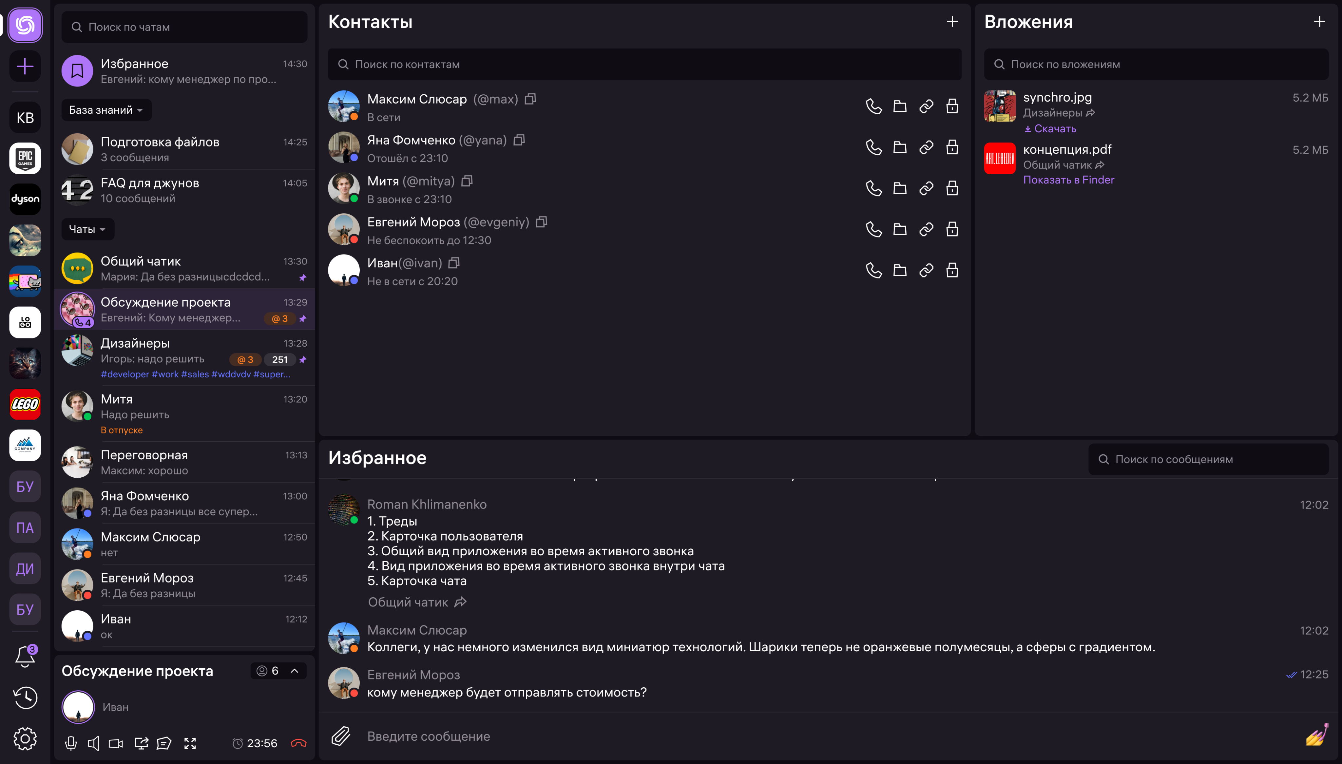
Task: Copy link for contact Митя
Action: pos(926,188)
